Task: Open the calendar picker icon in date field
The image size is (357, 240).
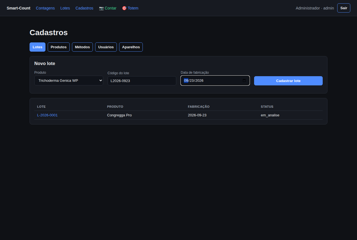Action: 244,81
